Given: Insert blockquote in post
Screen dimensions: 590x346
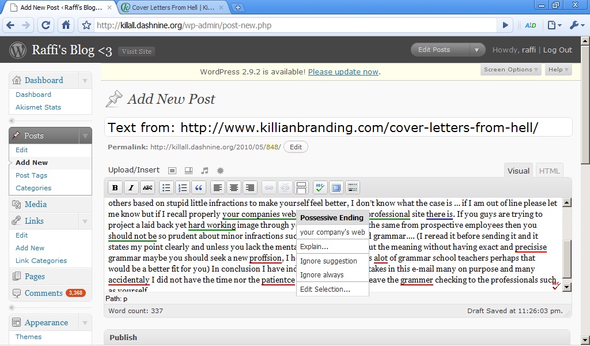Looking at the screenshot, I should coord(199,187).
